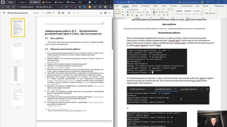Zoom in on the PDF using plus
This screenshot has height=127, width=227.
[54, 13]
